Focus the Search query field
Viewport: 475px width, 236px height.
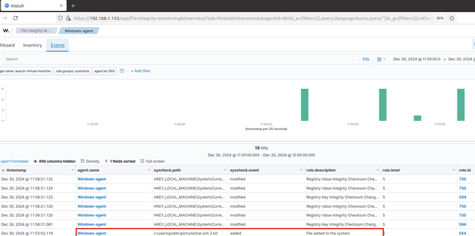182,59
